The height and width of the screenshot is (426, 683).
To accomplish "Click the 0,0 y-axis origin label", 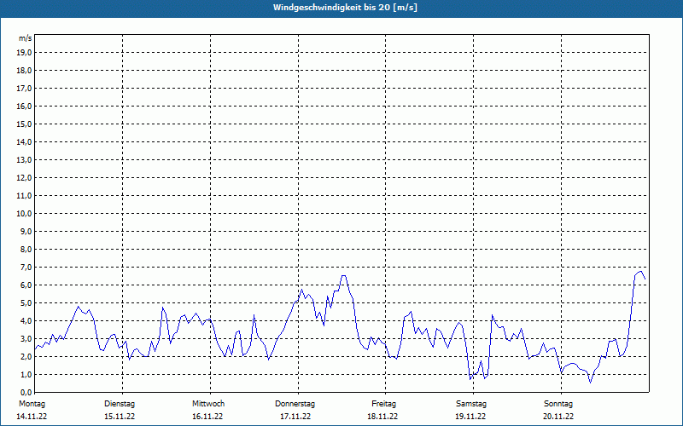I will point(26,393).
